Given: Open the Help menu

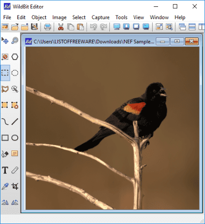Looking at the screenshot, I should tap(180, 17).
